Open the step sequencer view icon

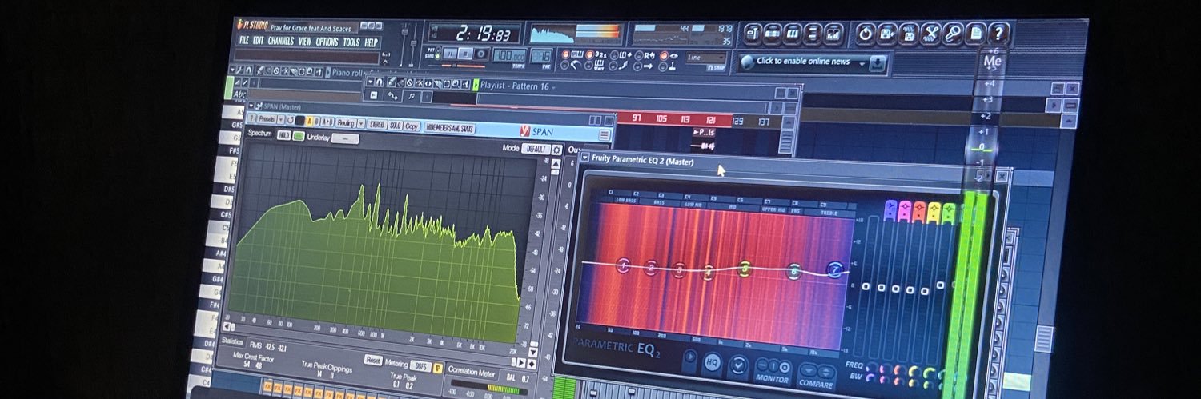tap(773, 34)
